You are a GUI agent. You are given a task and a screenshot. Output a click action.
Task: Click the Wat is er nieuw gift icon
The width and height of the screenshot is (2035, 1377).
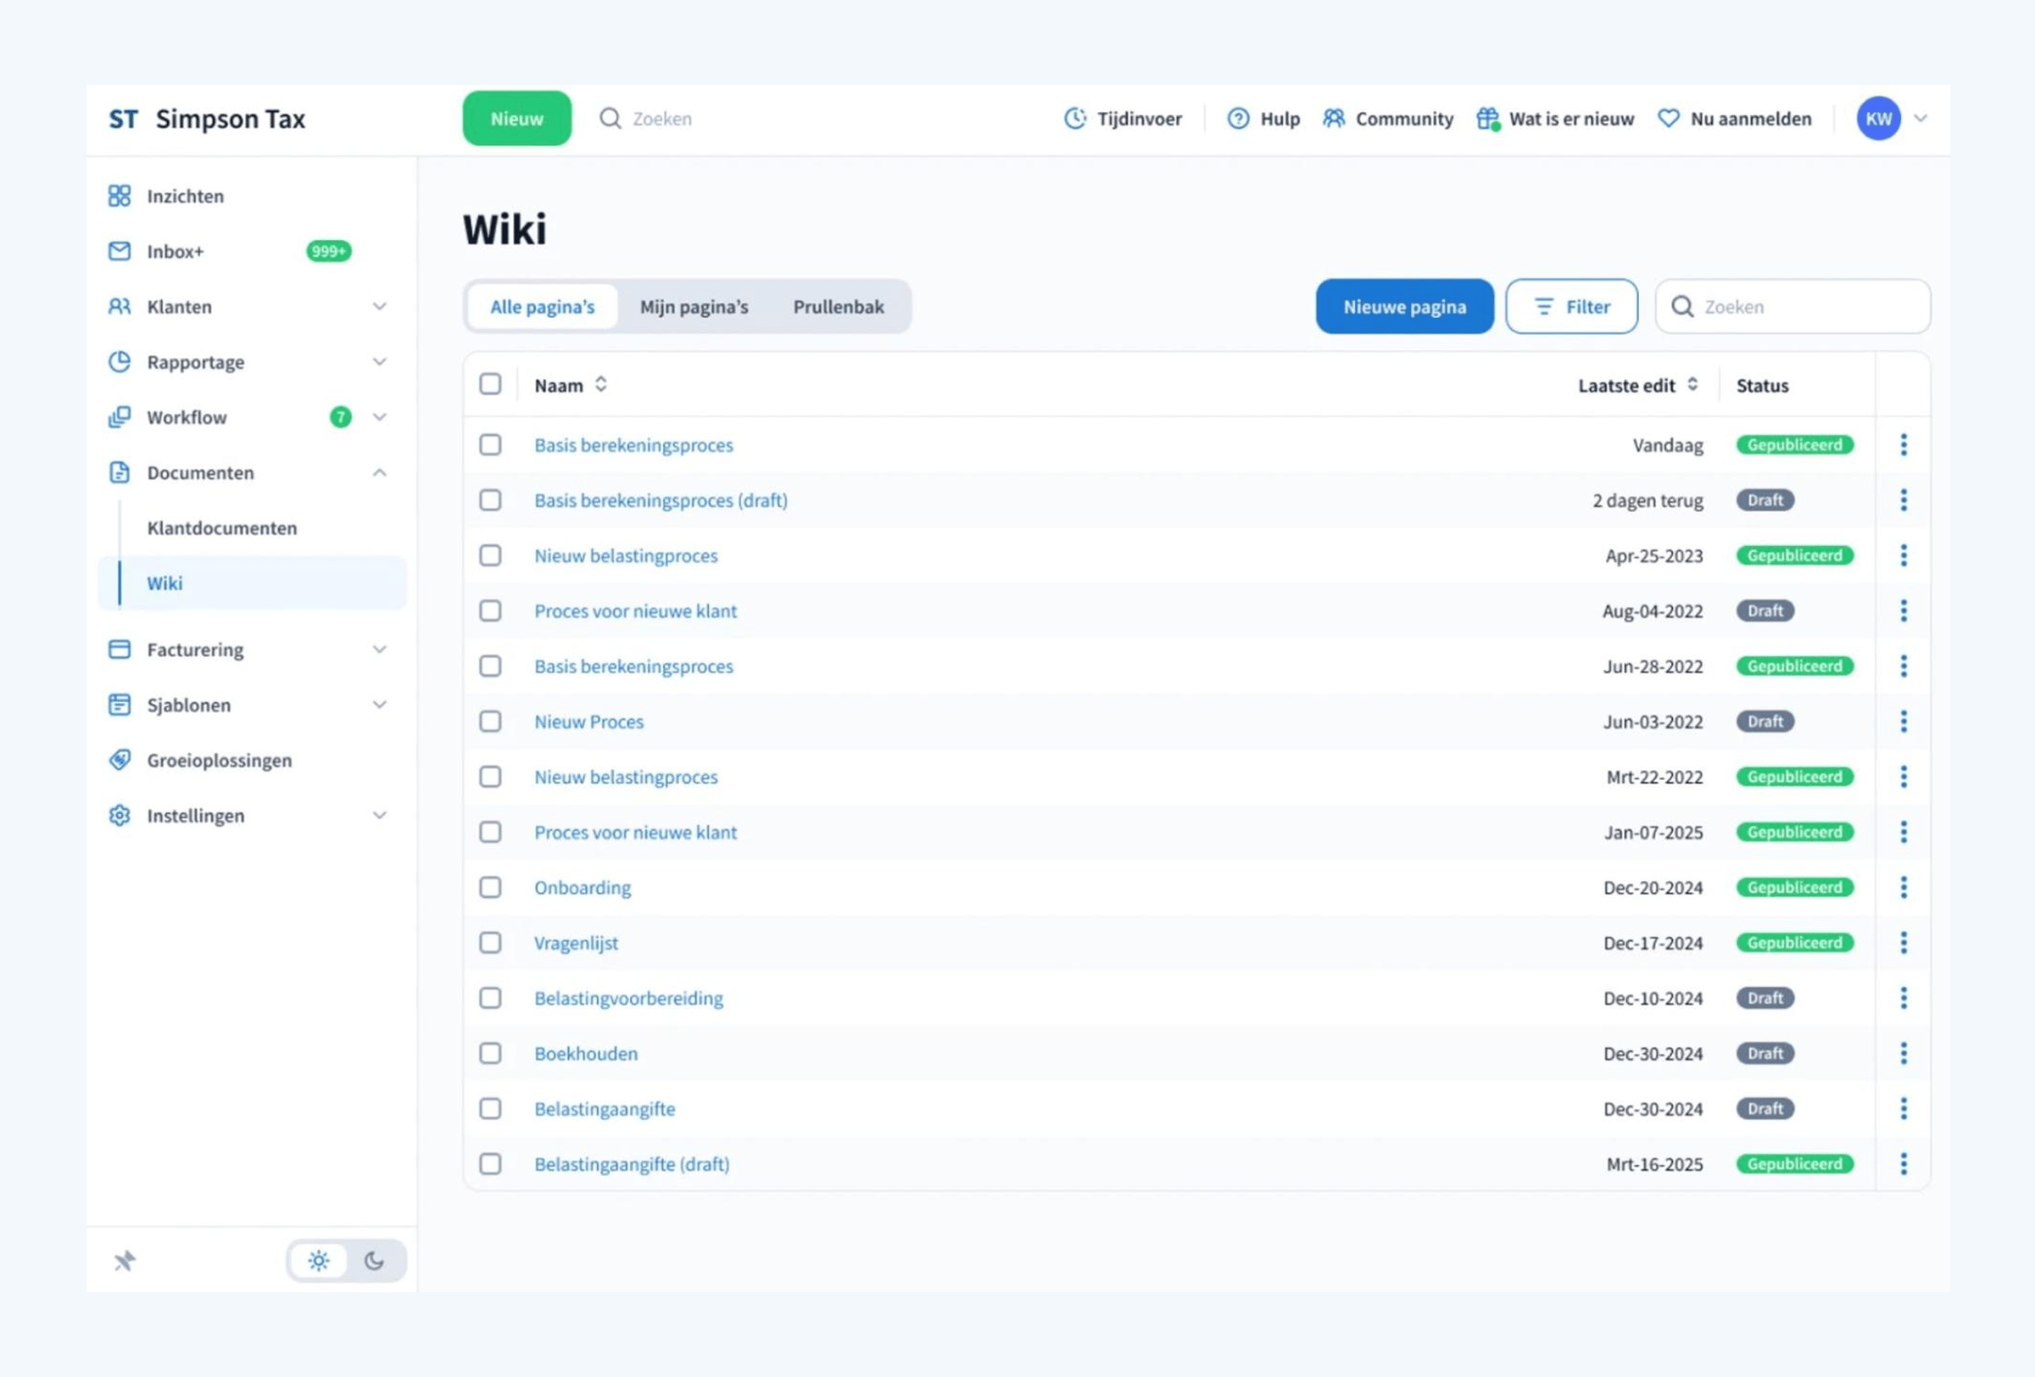(x=1488, y=118)
